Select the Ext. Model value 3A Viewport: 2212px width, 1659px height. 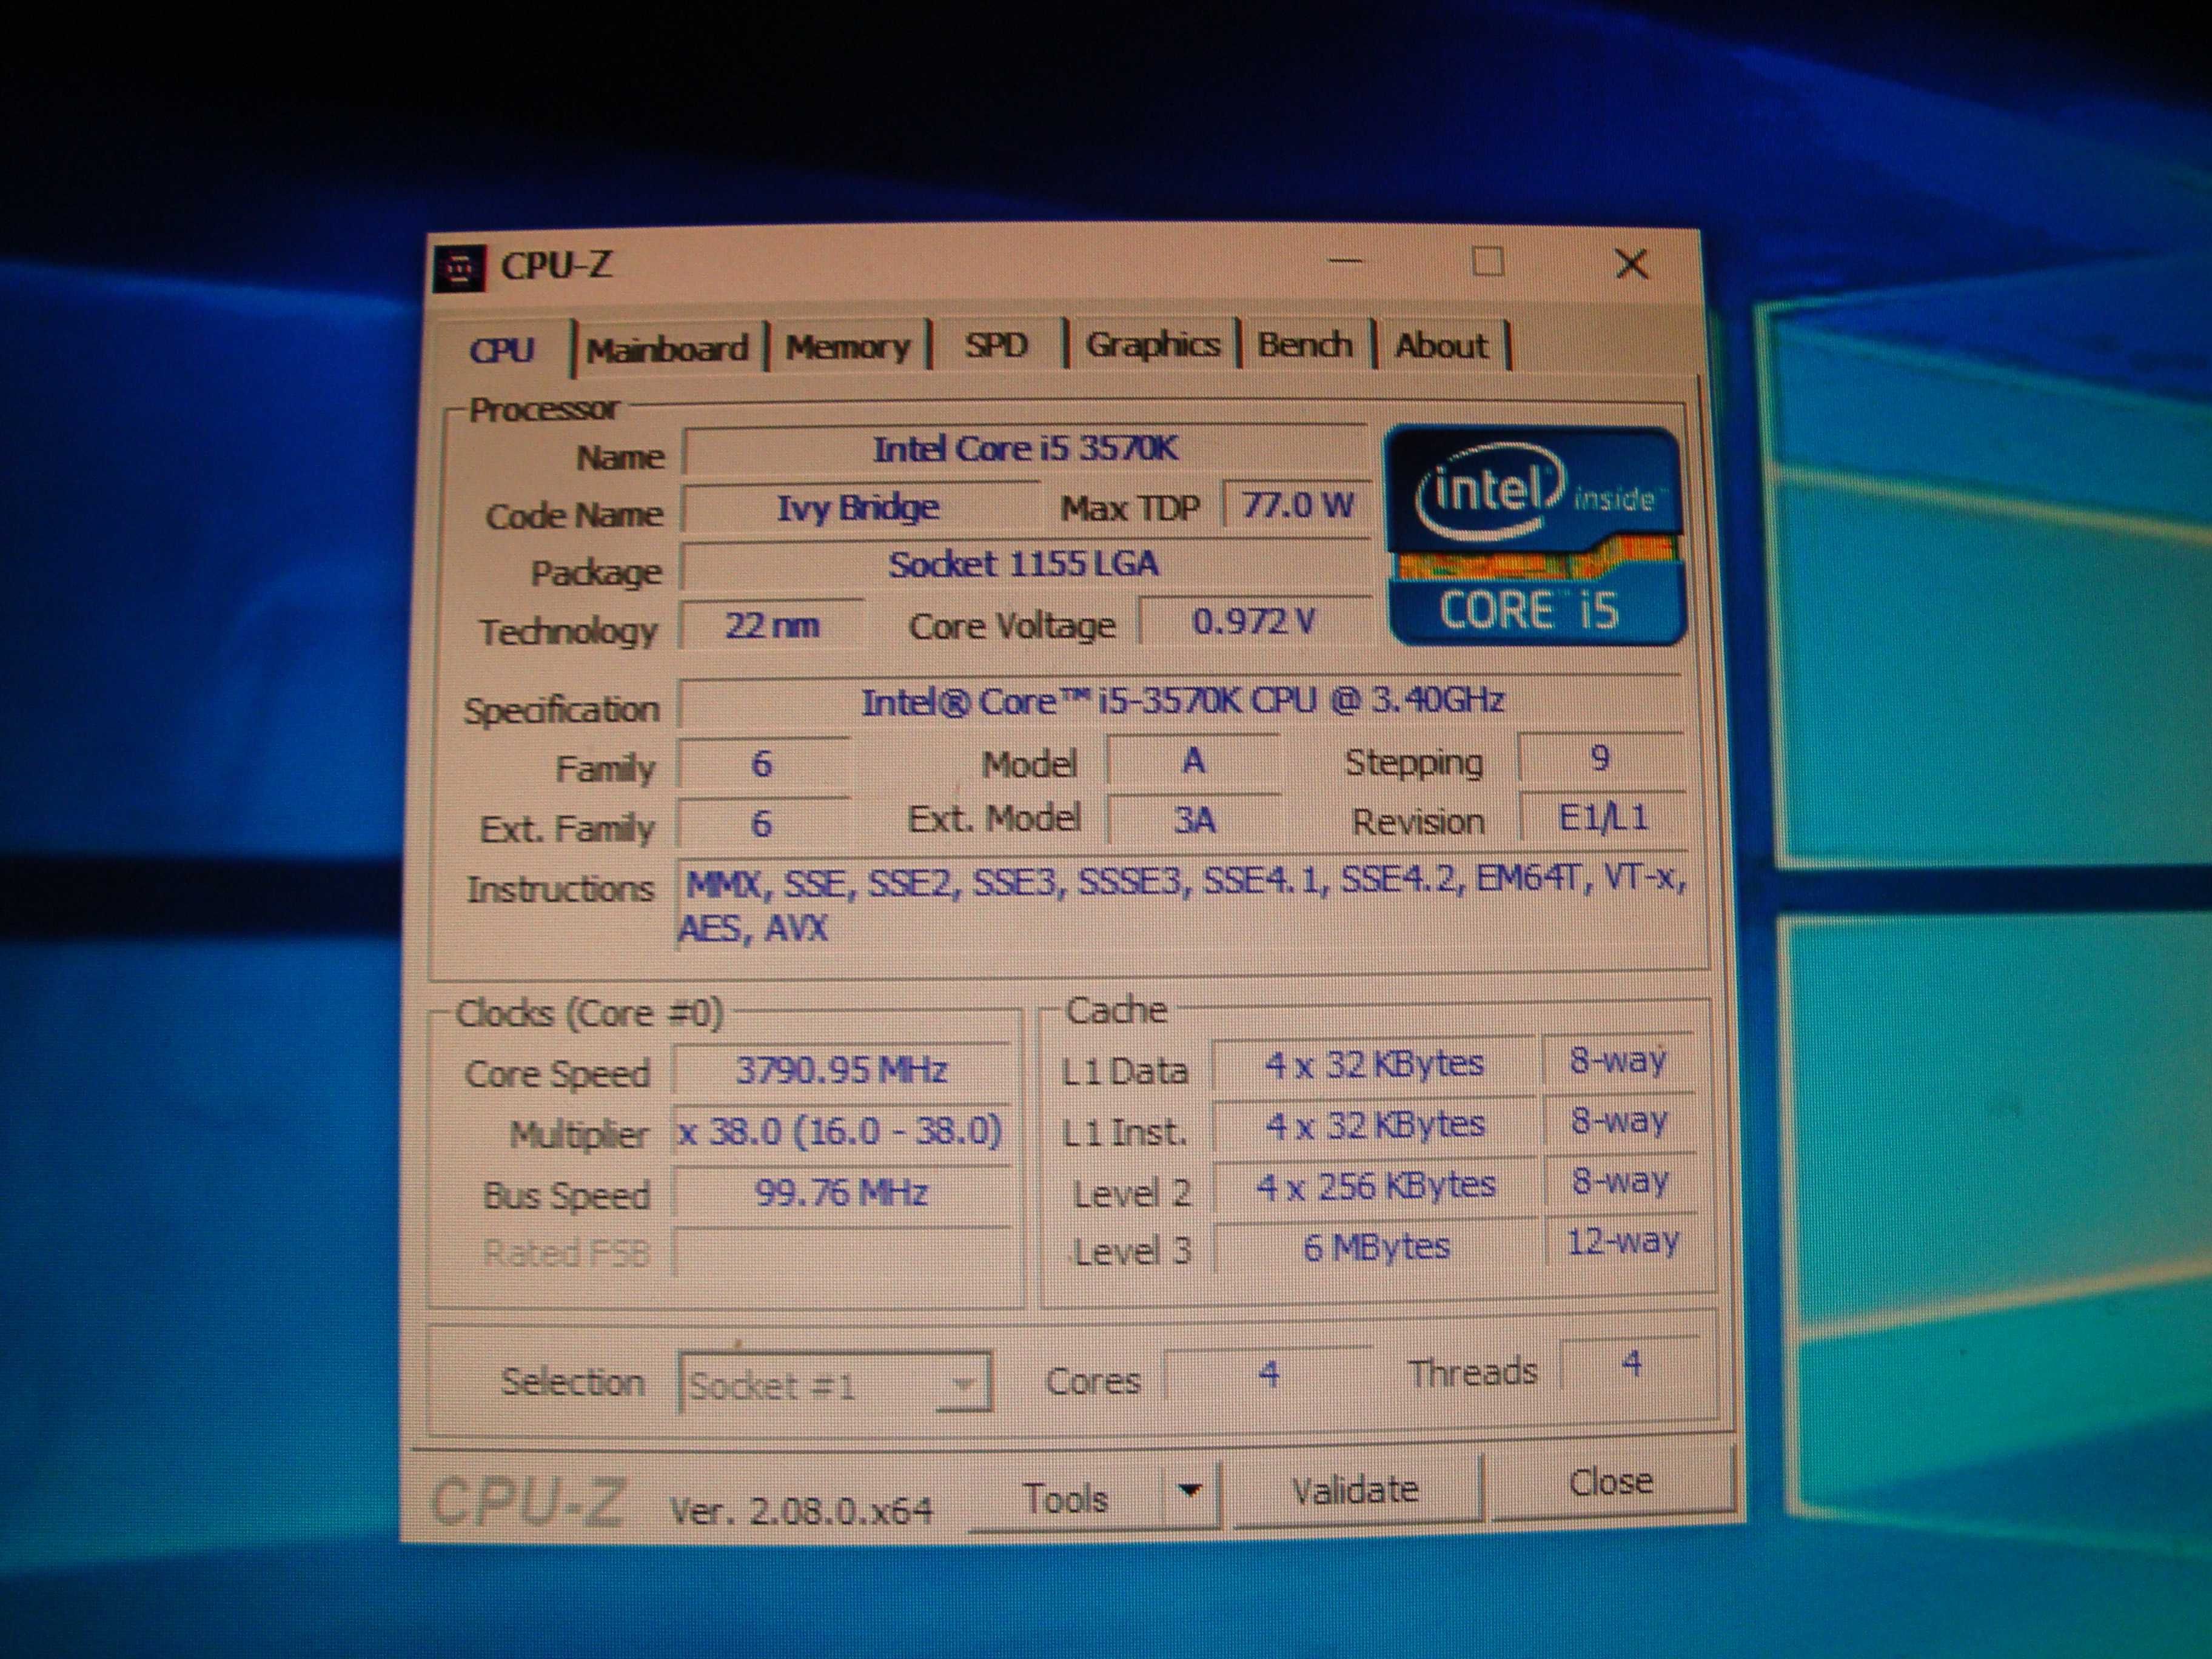point(1194,821)
